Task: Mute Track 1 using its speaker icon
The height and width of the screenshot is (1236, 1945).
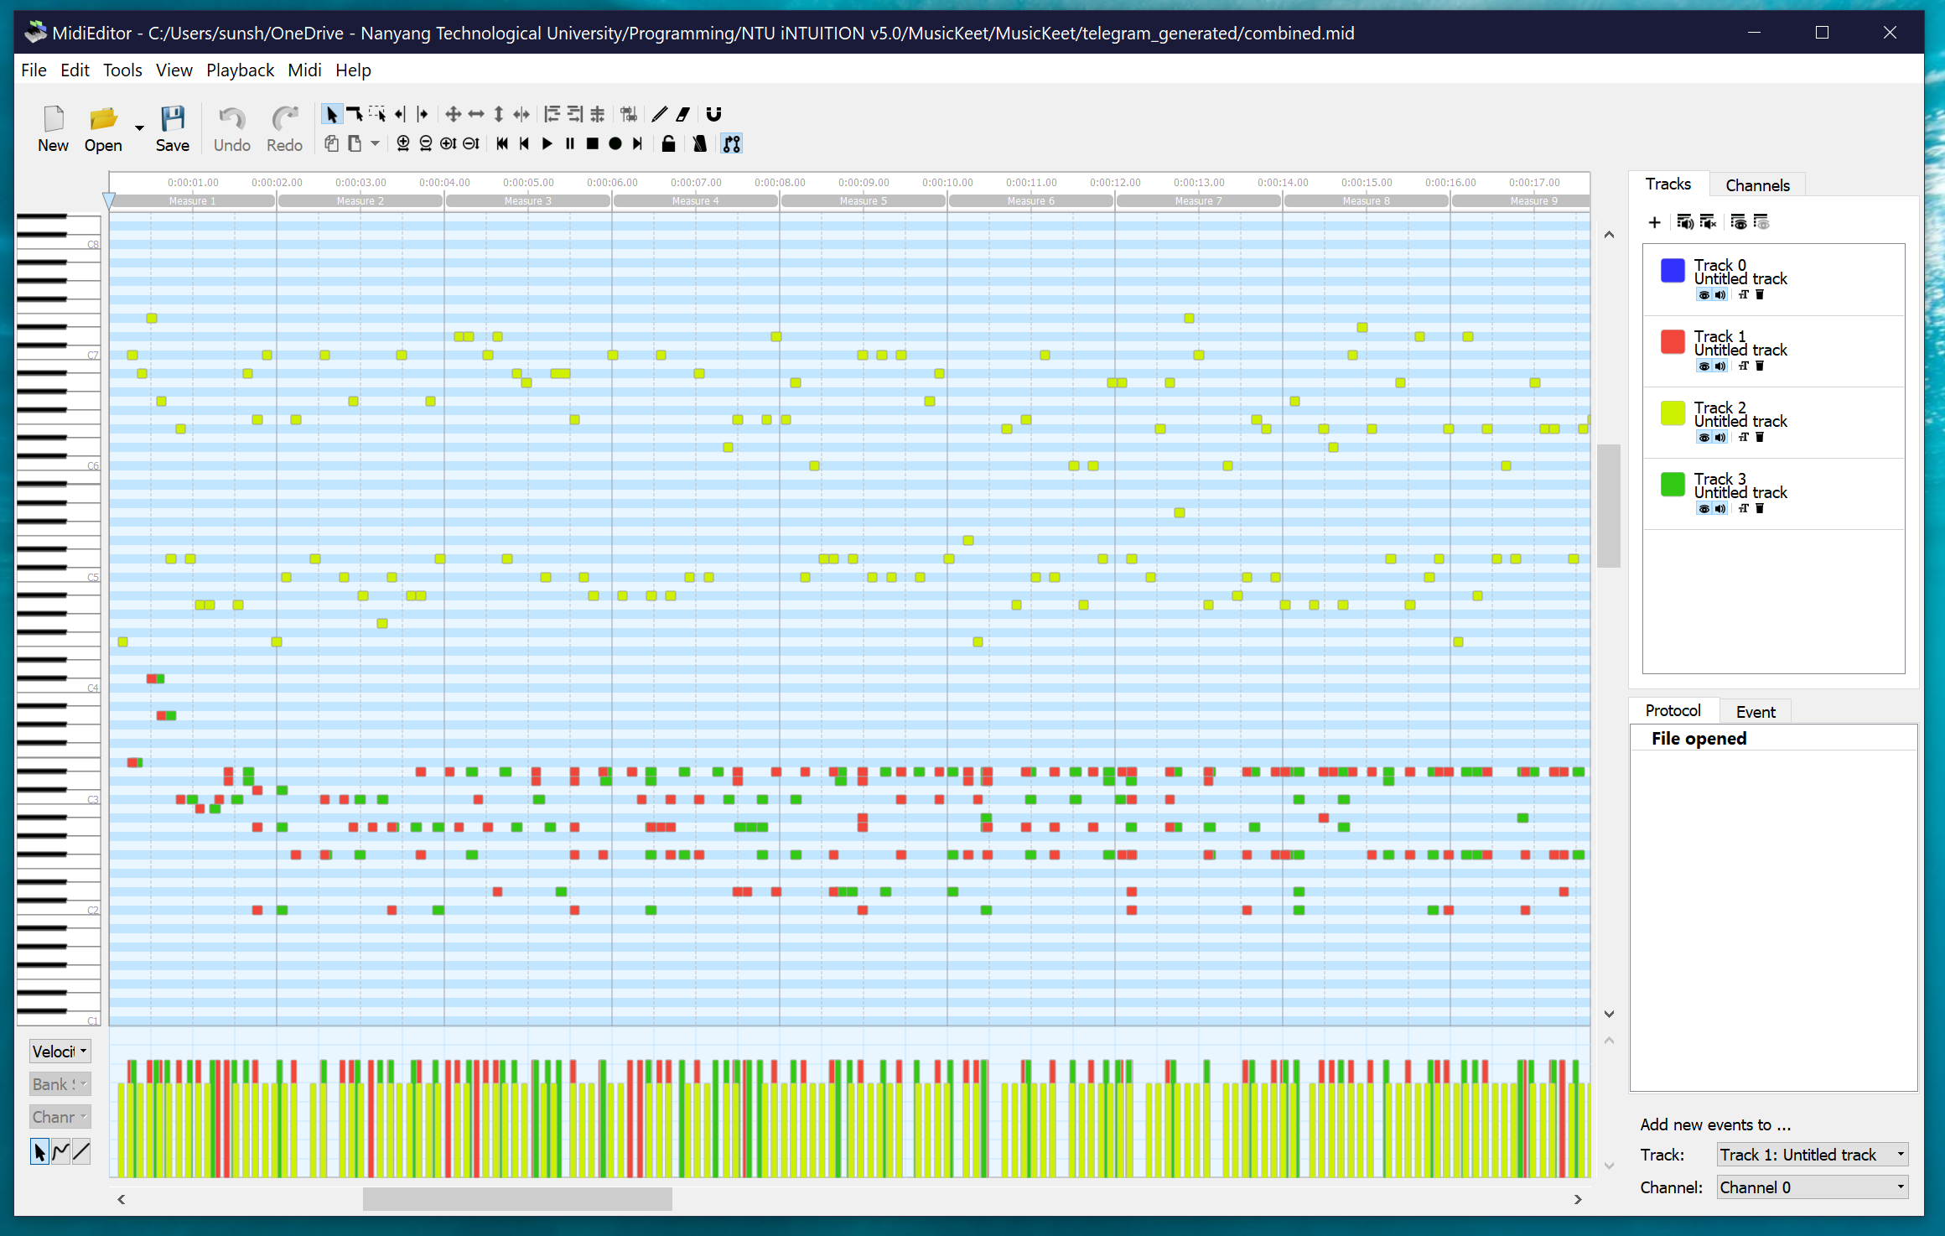Action: [x=1719, y=366]
